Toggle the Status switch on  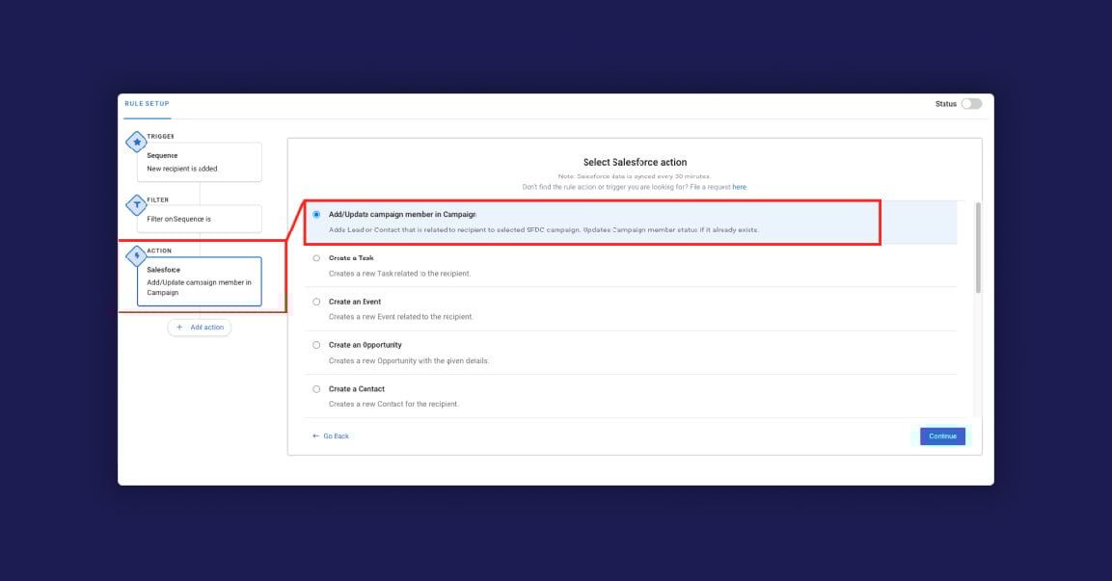(x=971, y=103)
